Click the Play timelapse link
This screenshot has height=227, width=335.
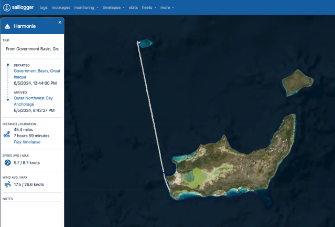click(x=27, y=142)
